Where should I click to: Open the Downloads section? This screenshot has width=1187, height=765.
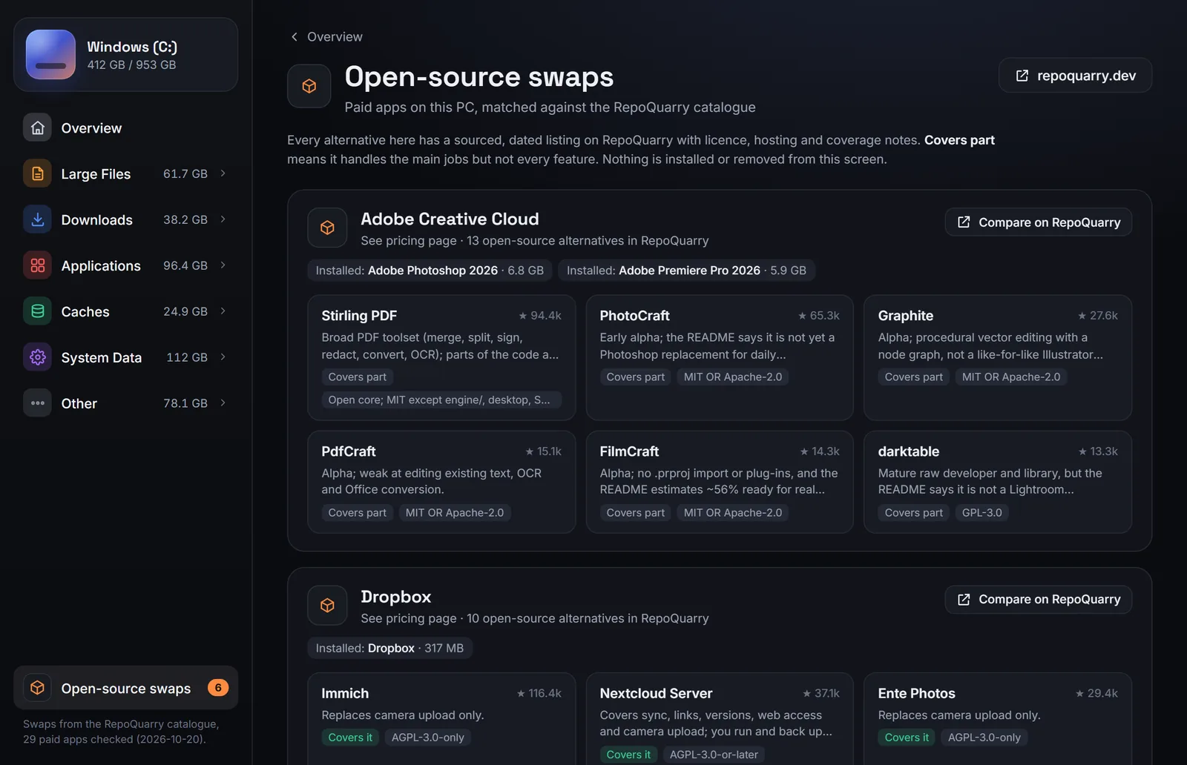125,219
